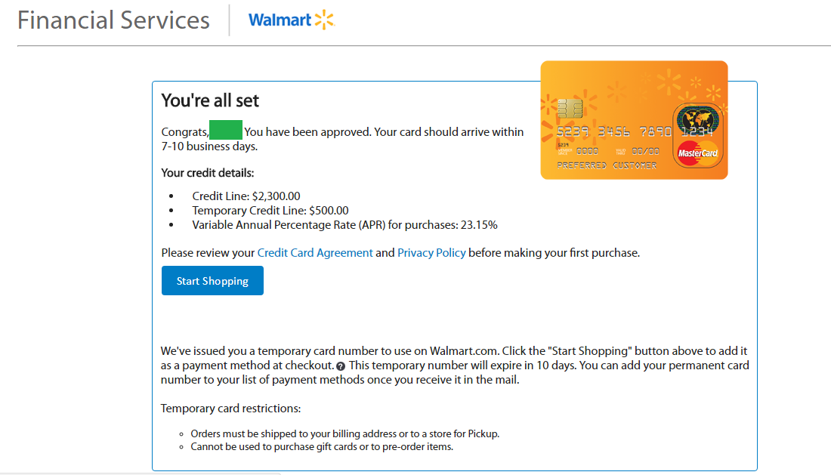Screen dimensions: 831x475
Task: Click the orange credit card image
Action: [634, 120]
